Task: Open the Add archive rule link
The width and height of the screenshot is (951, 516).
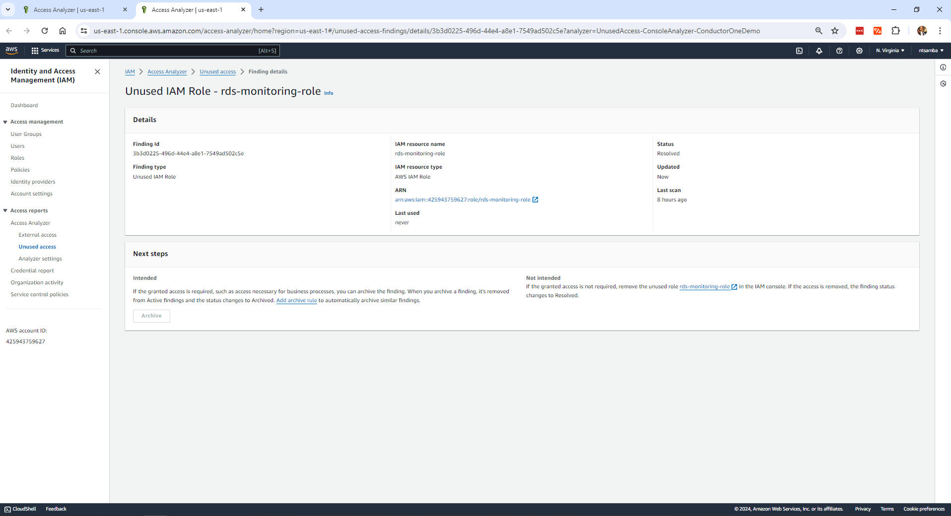Action: tap(296, 301)
